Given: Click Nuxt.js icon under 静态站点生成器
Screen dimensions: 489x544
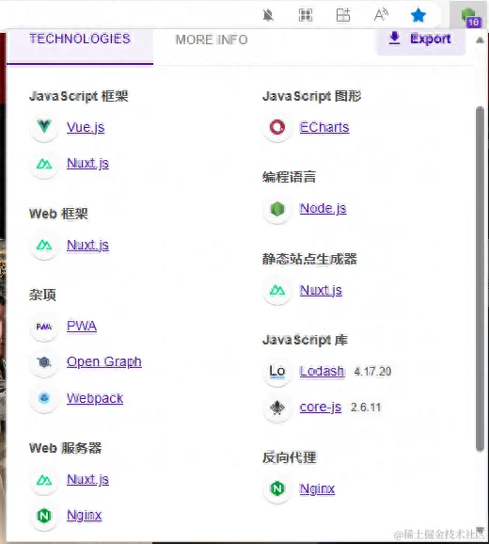Looking at the screenshot, I should [x=277, y=291].
